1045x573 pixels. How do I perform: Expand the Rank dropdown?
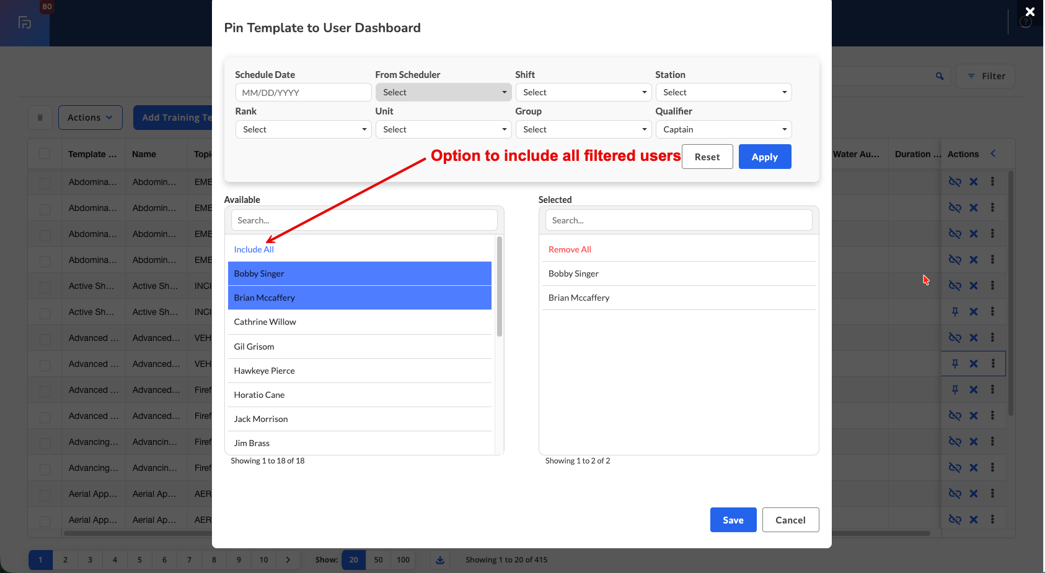pyautogui.click(x=303, y=129)
